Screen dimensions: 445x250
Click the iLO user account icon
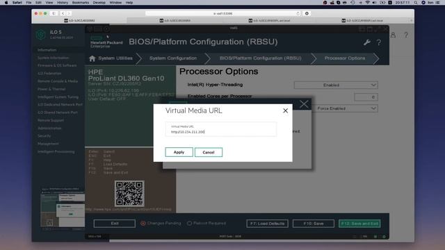tap(393, 35)
